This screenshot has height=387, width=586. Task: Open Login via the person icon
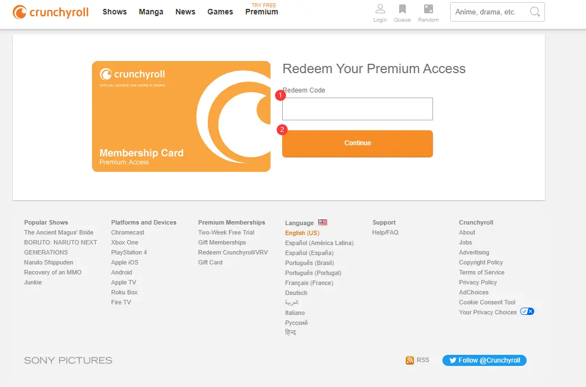click(380, 9)
